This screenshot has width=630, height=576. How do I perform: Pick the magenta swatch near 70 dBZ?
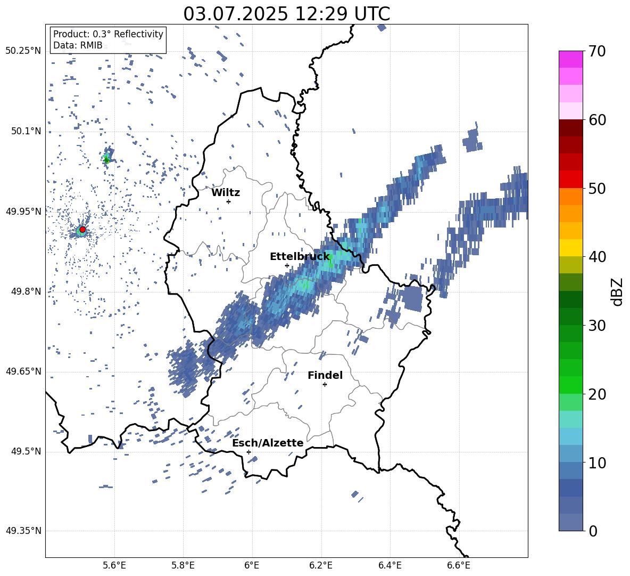(x=571, y=59)
